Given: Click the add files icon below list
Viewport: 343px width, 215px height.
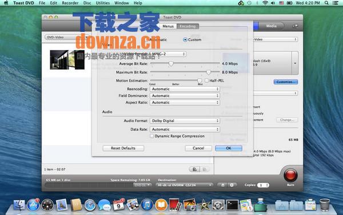Looking at the screenshot, I should tap(194, 169).
